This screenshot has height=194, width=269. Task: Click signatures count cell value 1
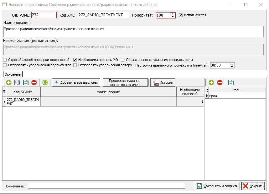190,102
